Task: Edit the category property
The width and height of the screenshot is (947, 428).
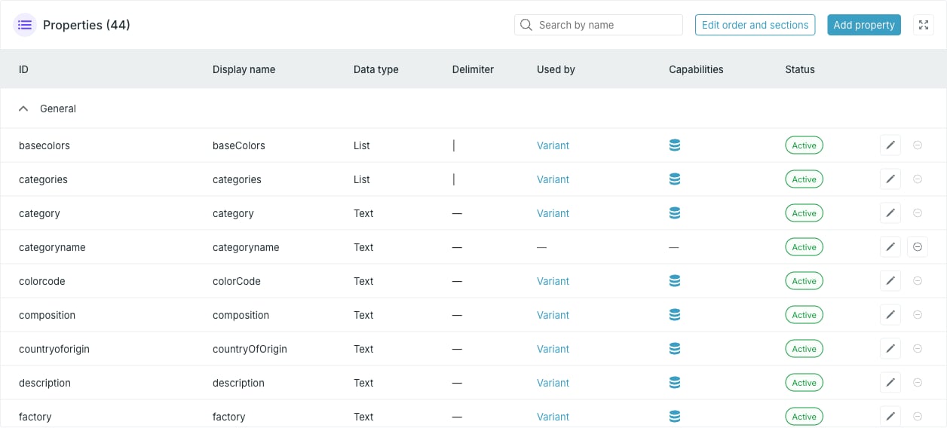Action: pyautogui.click(x=890, y=213)
